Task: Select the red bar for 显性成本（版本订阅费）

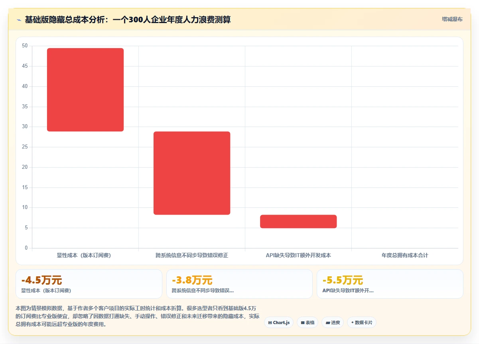Action: [x=85, y=90]
